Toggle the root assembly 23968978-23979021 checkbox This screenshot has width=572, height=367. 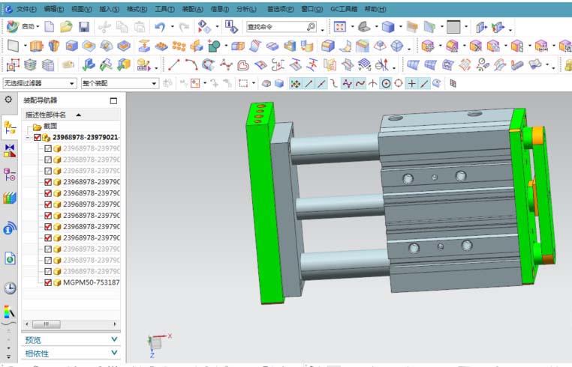(x=38, y=137)
